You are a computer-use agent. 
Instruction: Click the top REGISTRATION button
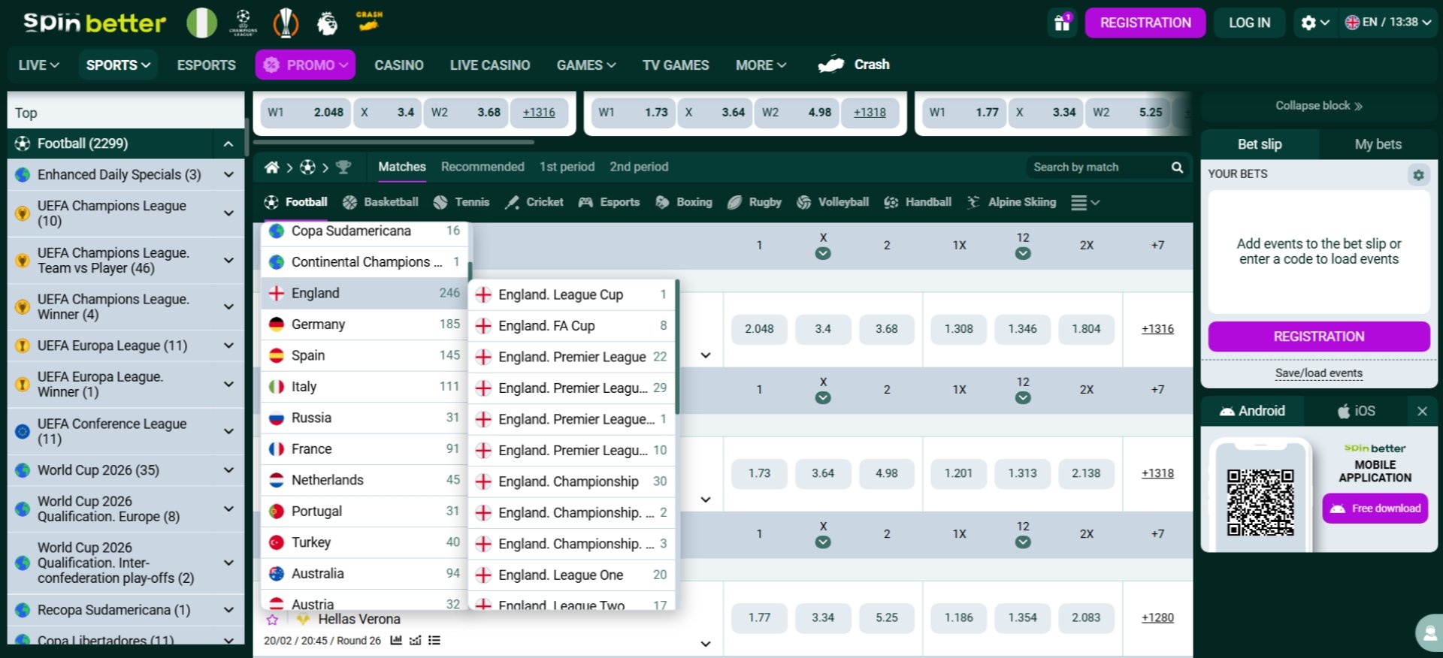pos(1145,23)
